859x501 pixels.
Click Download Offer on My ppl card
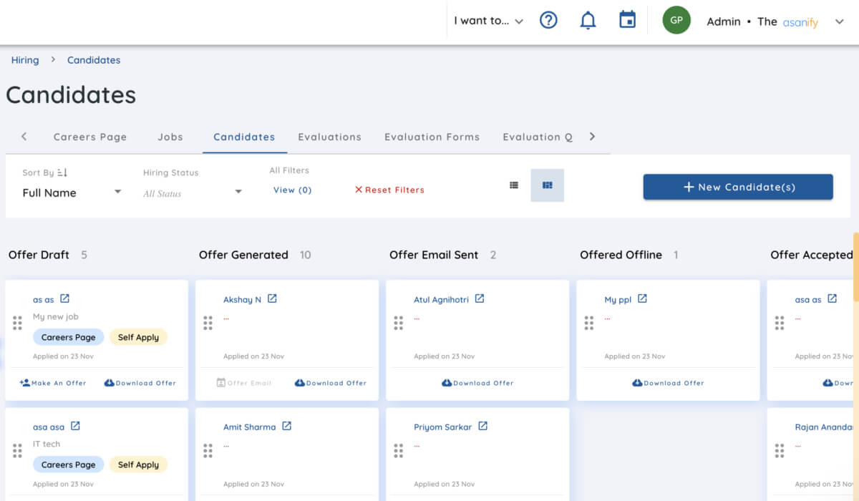pyautogui.click(x=668, y=383)
